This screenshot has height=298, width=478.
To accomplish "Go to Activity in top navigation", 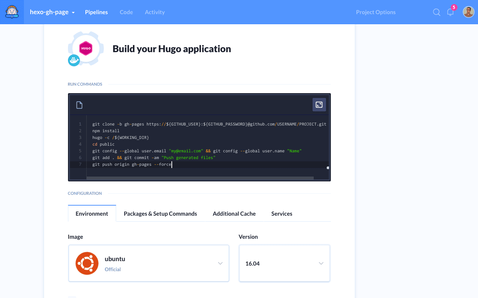I will point(155,12).
